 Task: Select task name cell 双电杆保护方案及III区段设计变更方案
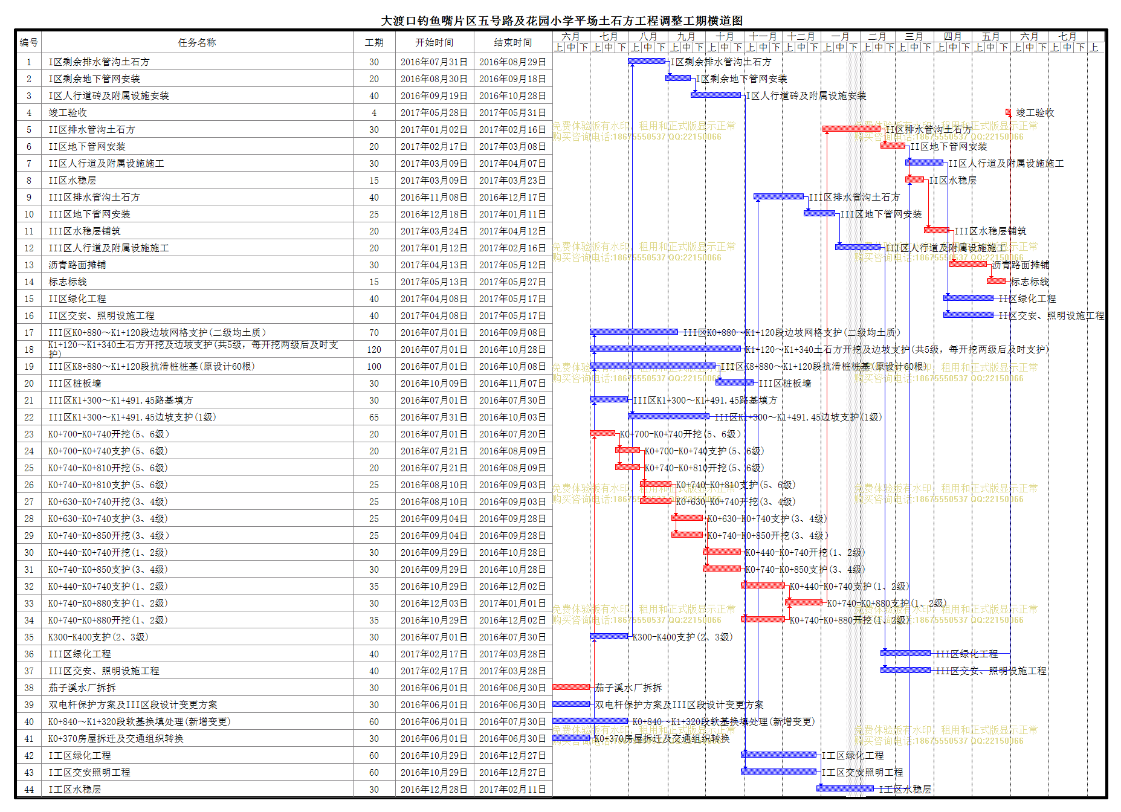[x=197, y=704]
